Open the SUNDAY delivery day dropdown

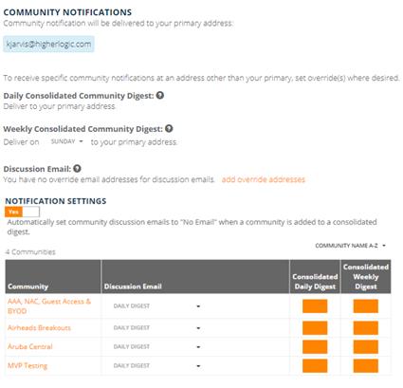pyautogui.click(x=67, y=141)
